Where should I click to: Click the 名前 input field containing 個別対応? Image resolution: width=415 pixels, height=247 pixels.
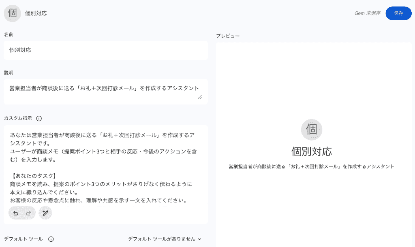pyautogui.click(x=106, y=50)
